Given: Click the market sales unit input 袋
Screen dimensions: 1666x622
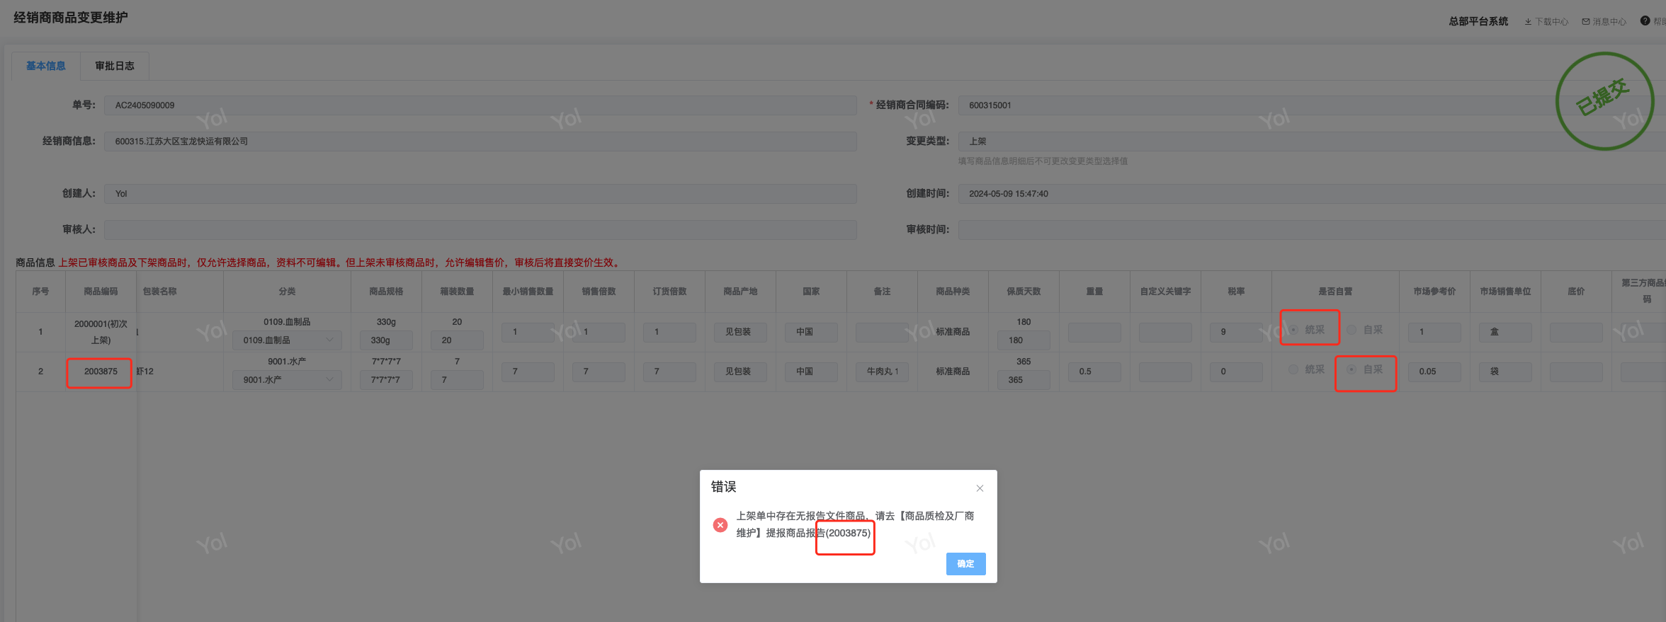Looking at the screenshot, I should tap(1505, 372).
